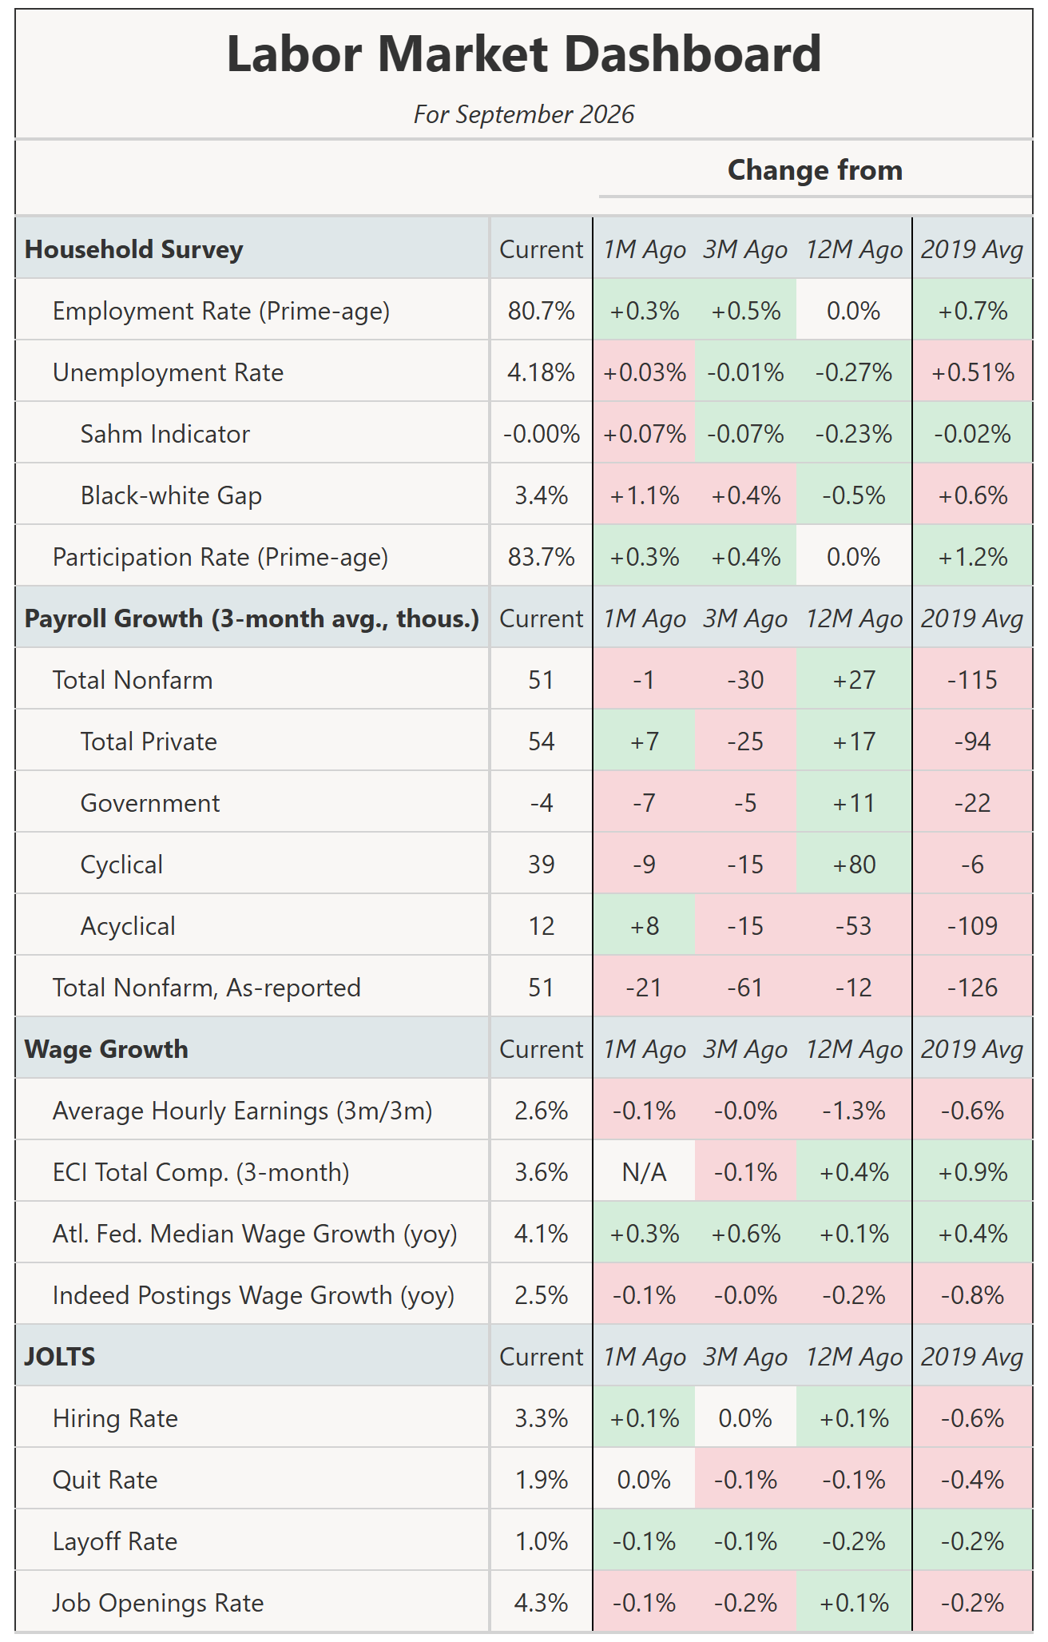The width and height of the screenshot is (1048, 1642).
Task: Click the Unemployment Rate row label
Action: click(168, 372)
